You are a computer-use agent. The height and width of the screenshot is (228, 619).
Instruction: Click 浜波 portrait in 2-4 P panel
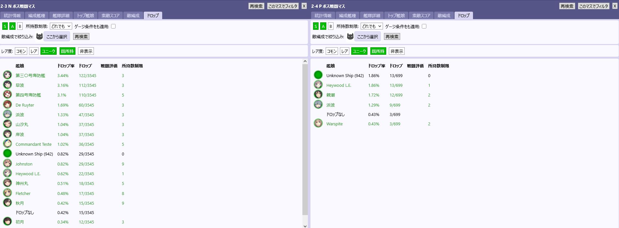(x=318, y=105)
